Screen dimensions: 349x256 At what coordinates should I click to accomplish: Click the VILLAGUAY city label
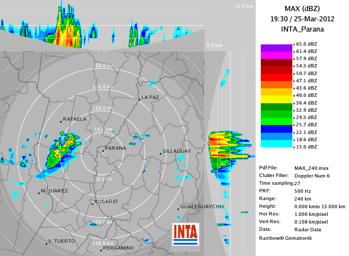[x=177, y=151]
